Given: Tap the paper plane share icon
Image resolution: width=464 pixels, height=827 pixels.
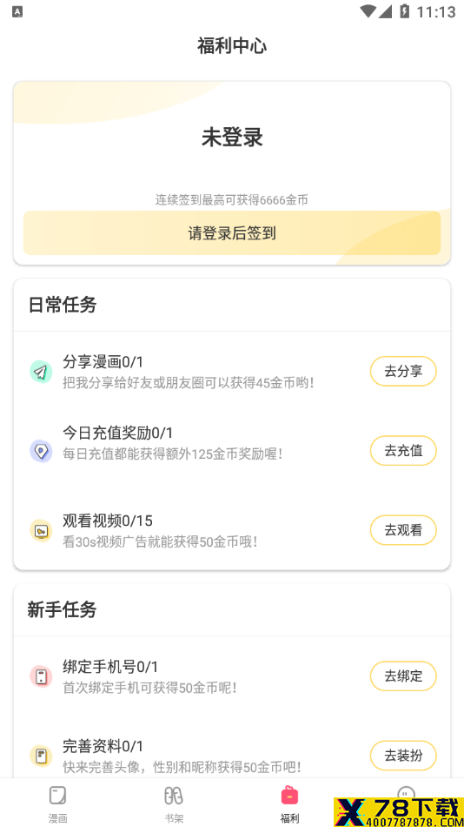Looking at the screenshot, I should pyautogui.click(x=41, y=372).
